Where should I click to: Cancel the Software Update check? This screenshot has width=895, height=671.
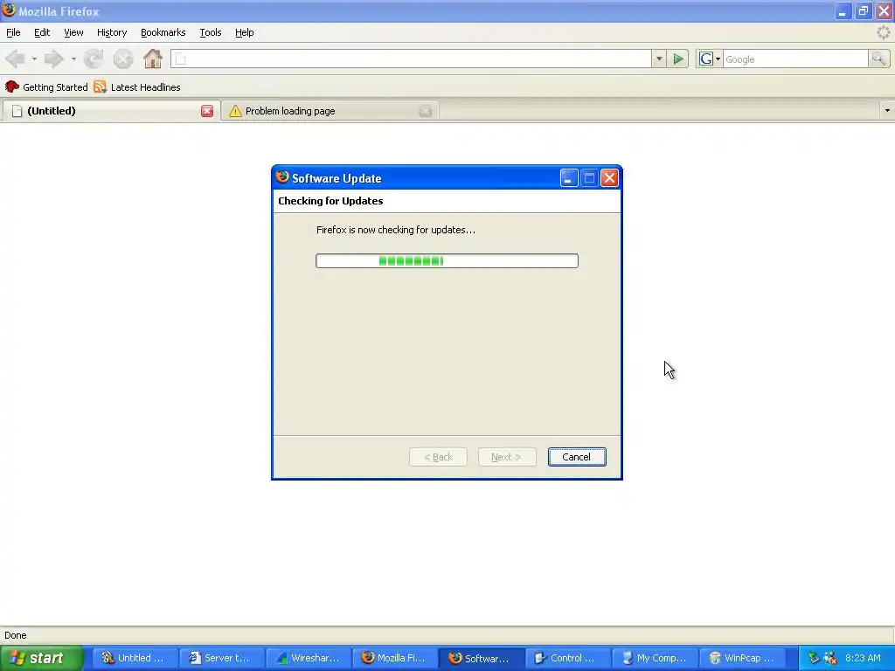[x=577, y=456]
